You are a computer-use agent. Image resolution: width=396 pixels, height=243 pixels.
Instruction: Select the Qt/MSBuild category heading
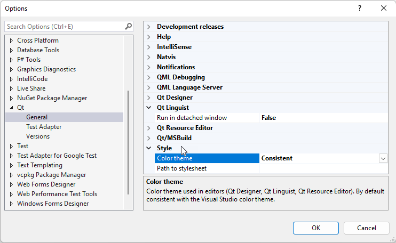[x=174, y=138]
